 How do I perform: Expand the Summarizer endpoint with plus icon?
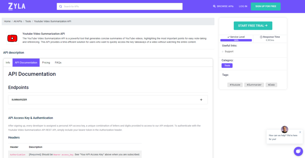click(x=201, y=100)
